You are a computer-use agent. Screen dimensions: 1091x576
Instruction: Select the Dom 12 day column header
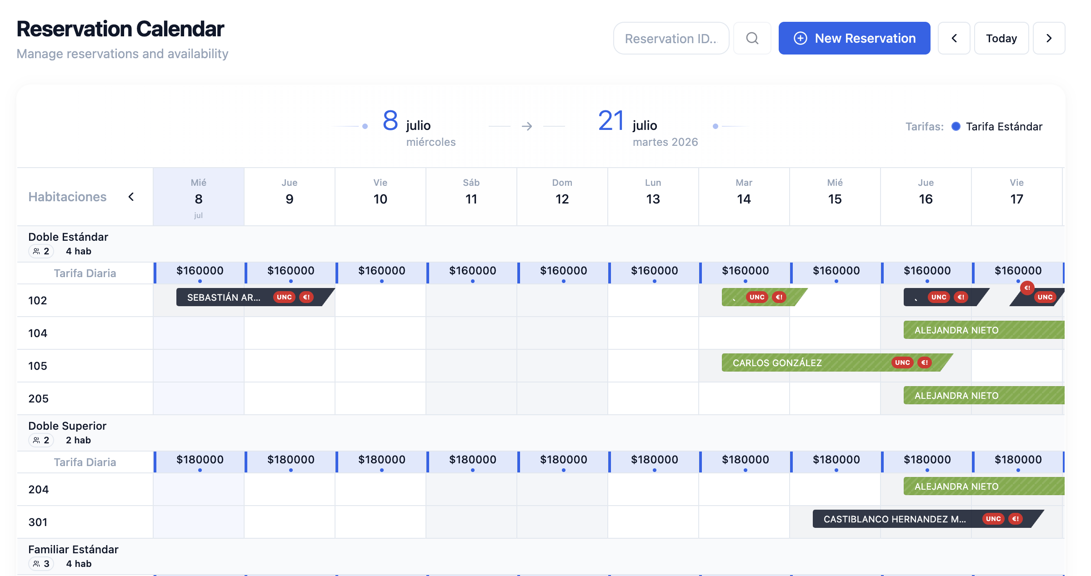tap(562, 197)
